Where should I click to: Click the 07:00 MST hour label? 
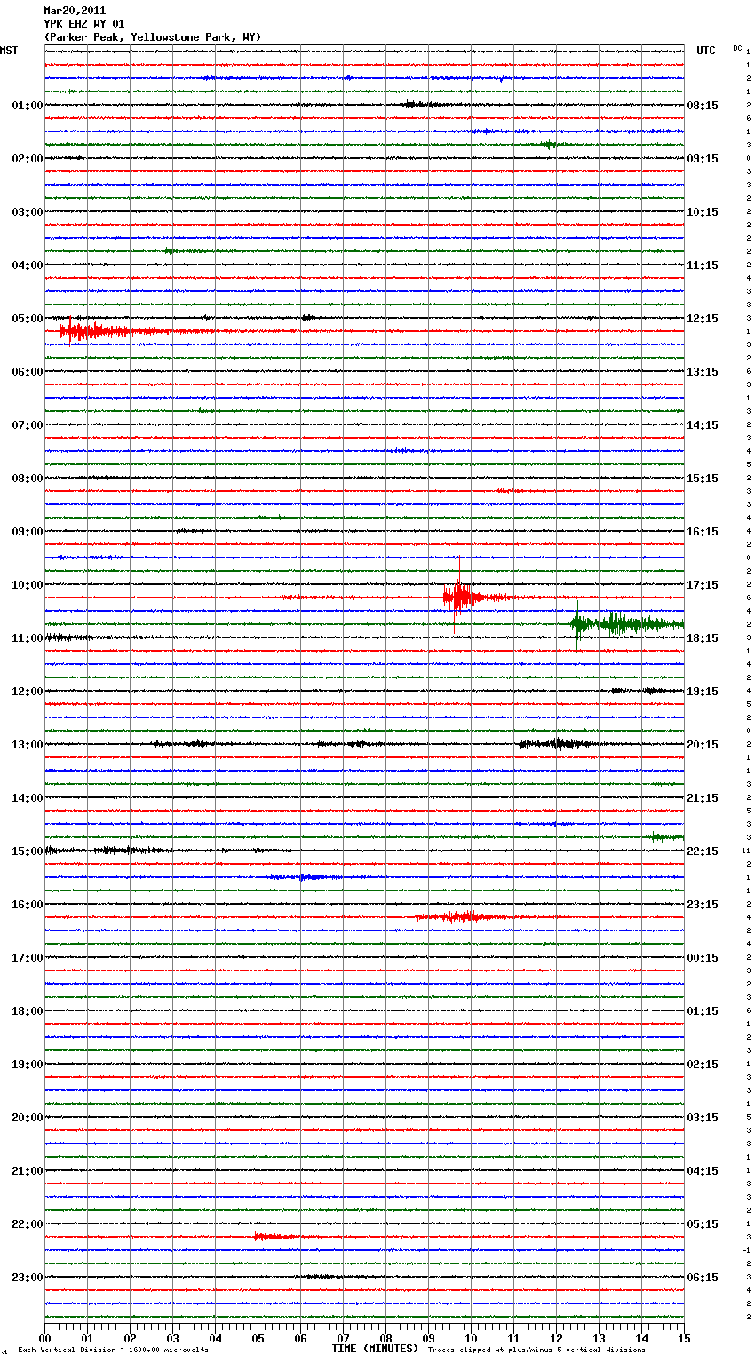(x=27, y=425)
